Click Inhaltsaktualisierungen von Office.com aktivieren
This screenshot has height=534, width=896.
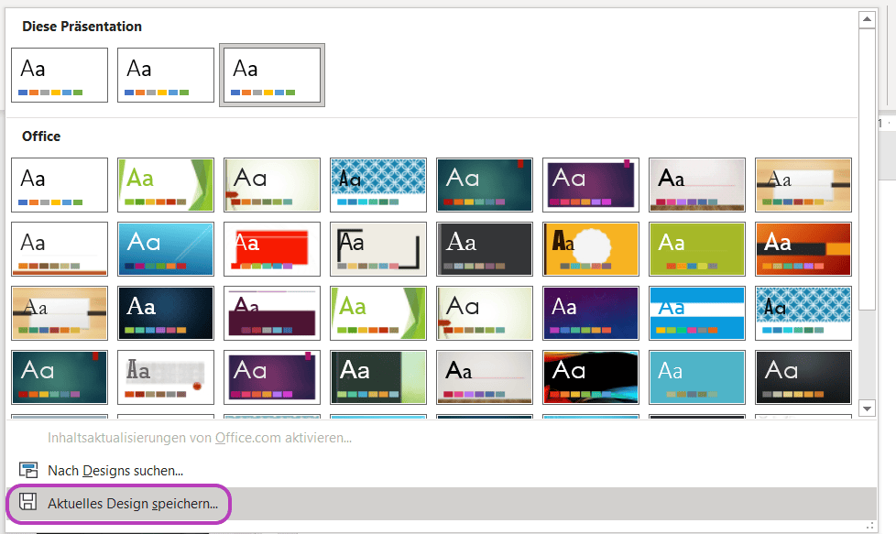coord(200,438)
